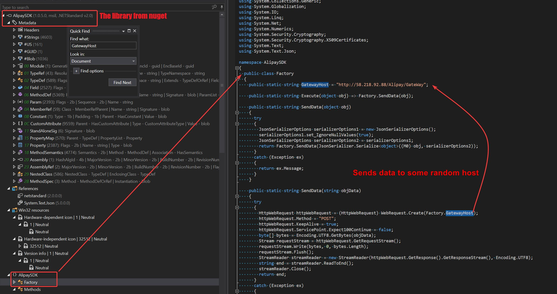Click the #Strings heap icon

tap(20, 37)
